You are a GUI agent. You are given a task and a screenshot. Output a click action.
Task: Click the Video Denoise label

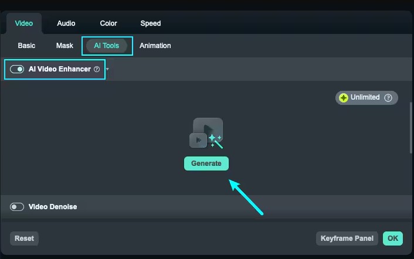(53, 207)
